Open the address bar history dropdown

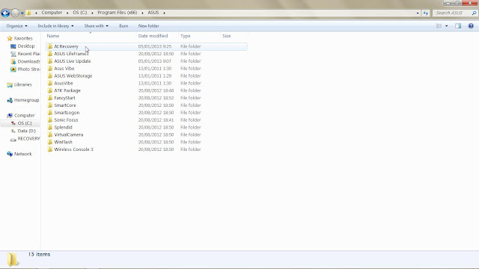click(418, 13)
